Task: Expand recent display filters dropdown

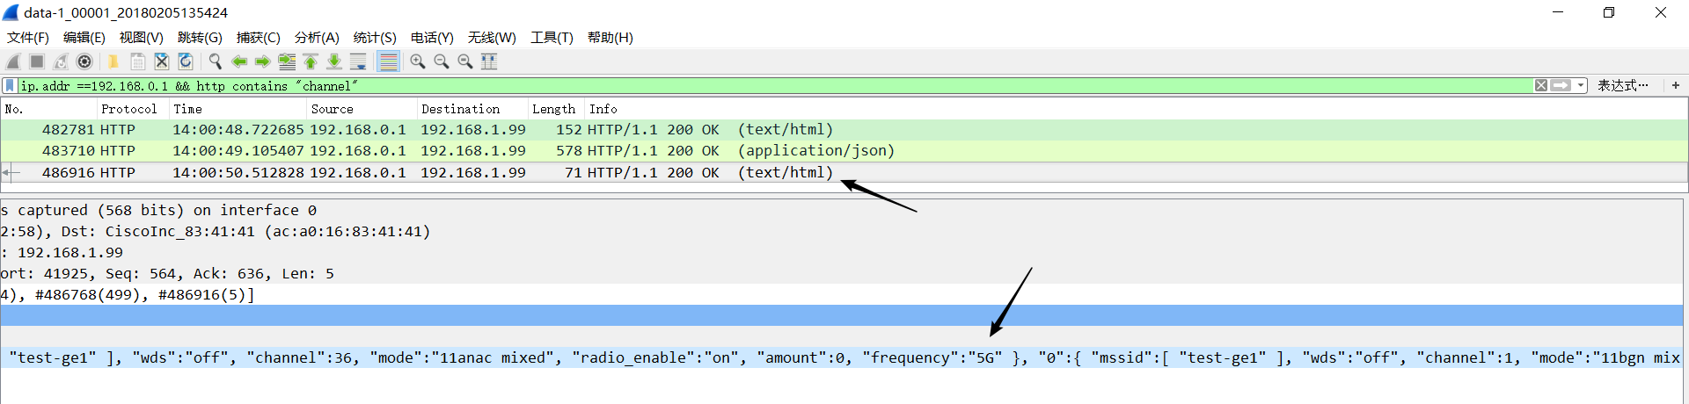Action: [1581, 85]
